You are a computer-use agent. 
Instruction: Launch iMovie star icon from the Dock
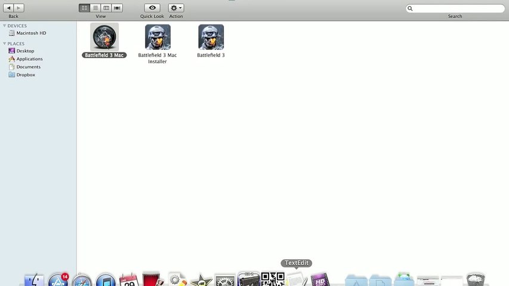point(200,281)
